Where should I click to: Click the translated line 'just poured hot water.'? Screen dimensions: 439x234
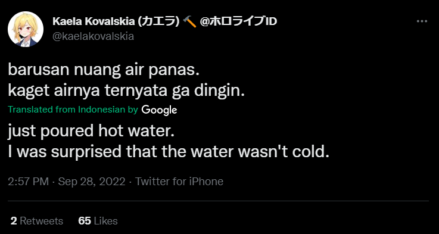tap(91, 132)
